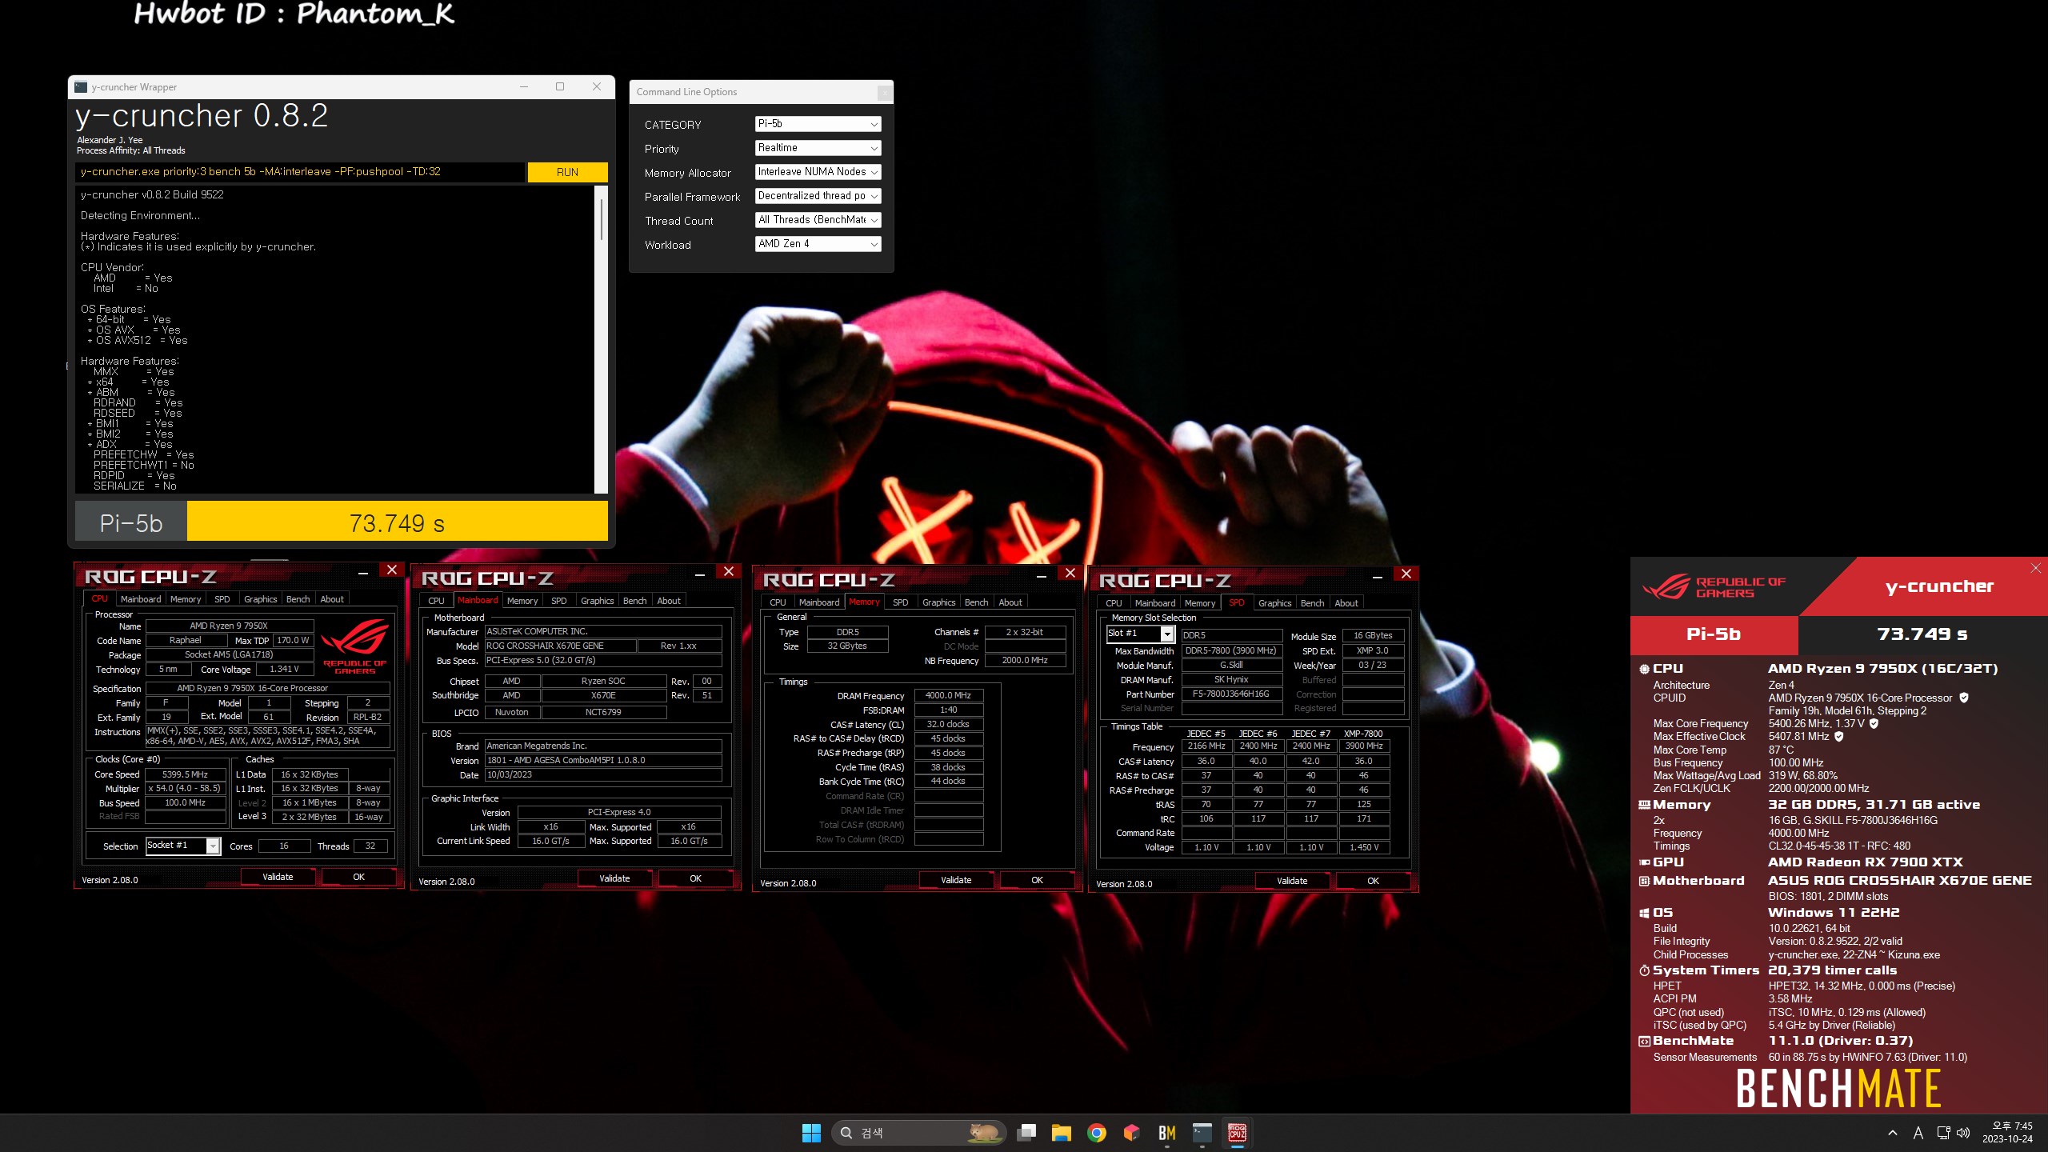Click BIOS version 1801 AGESA field
Image resolution: width=2048 pixels, height=1152 pixels.
click(604, 760)
